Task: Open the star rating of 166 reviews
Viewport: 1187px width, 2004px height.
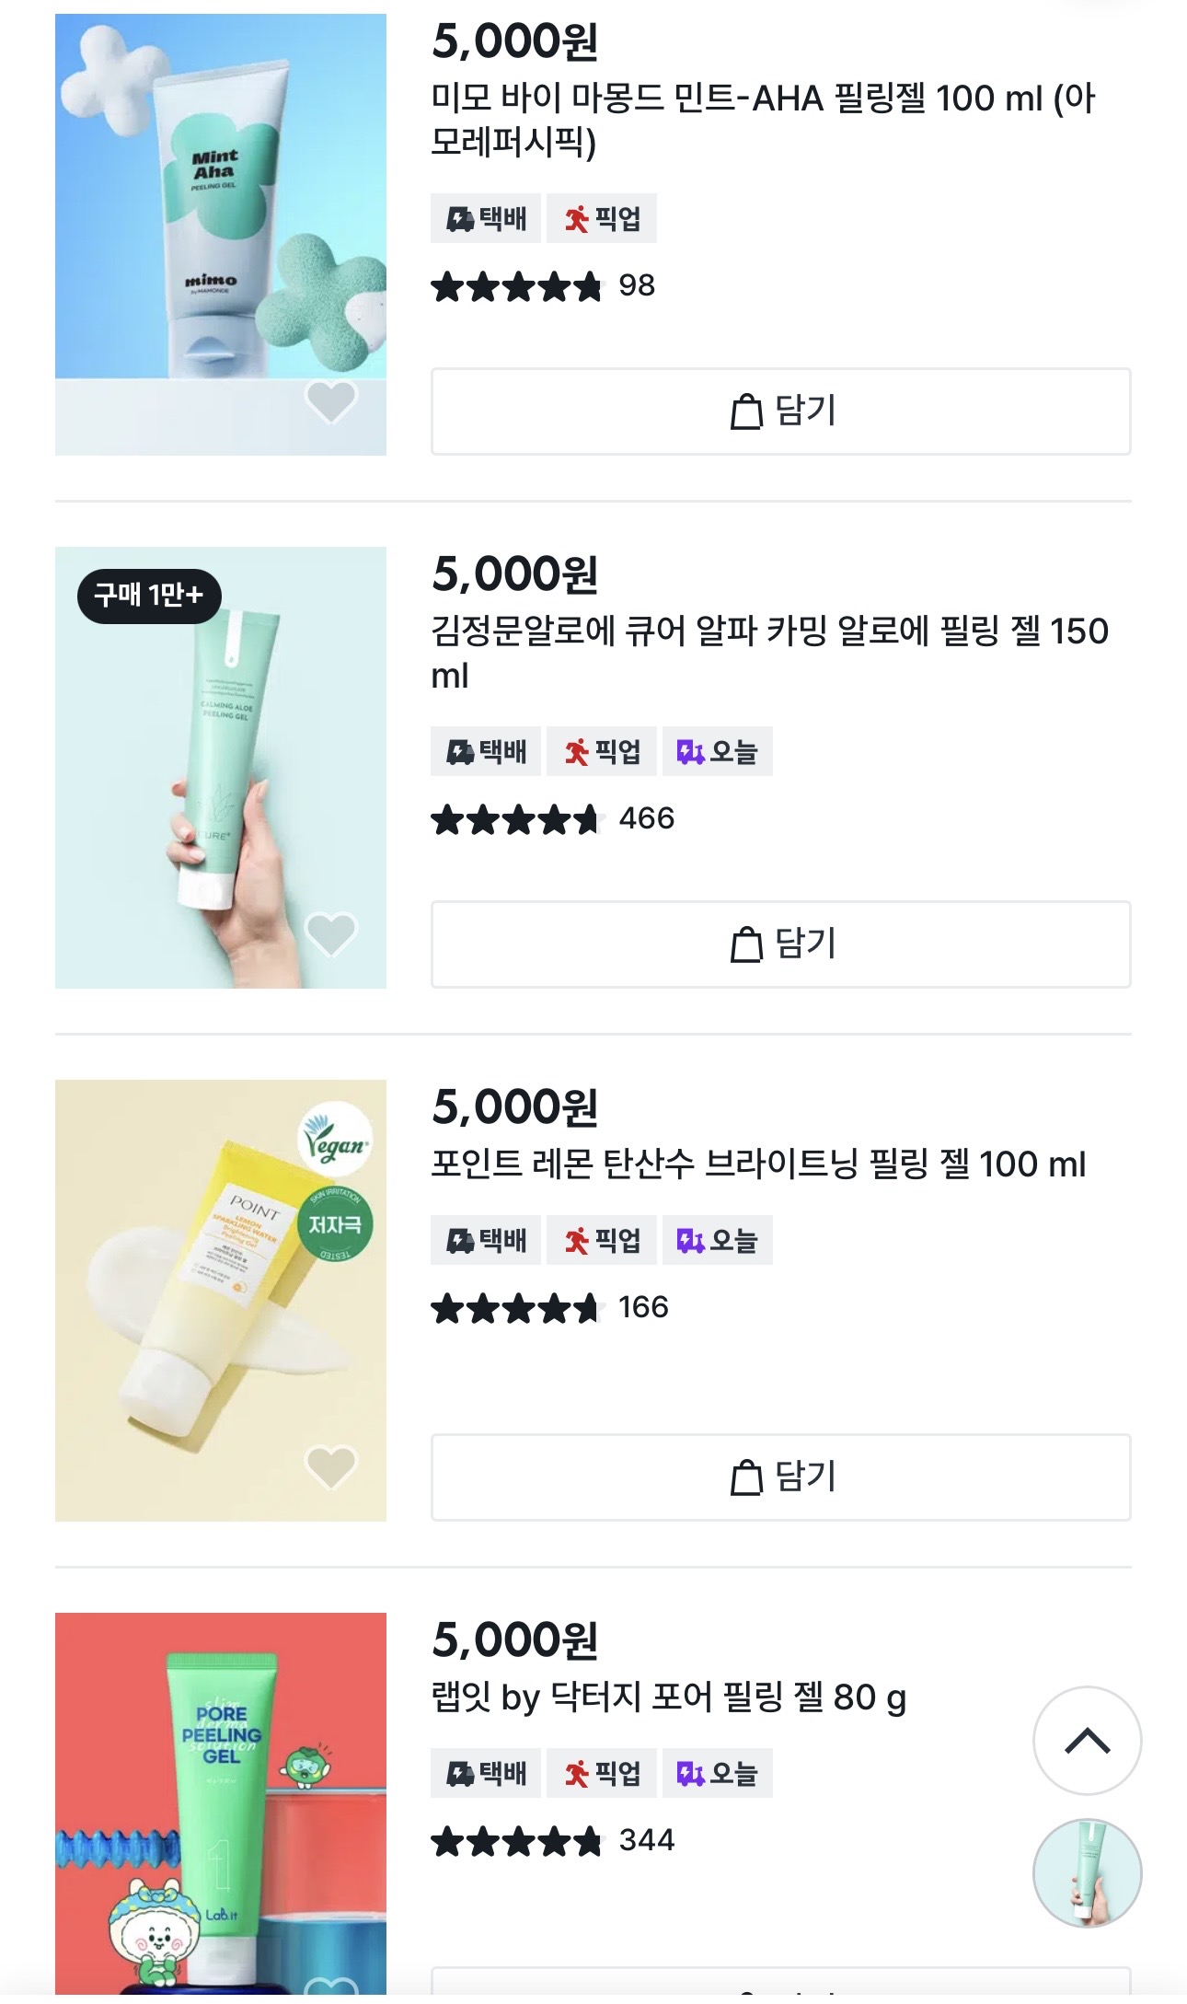Action: 550,1307
